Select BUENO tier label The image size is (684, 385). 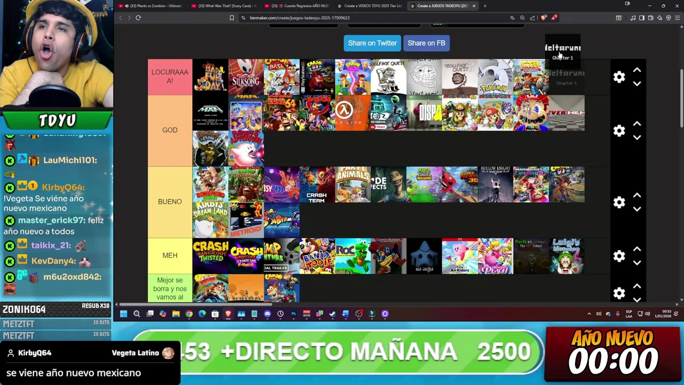point(170,202)
